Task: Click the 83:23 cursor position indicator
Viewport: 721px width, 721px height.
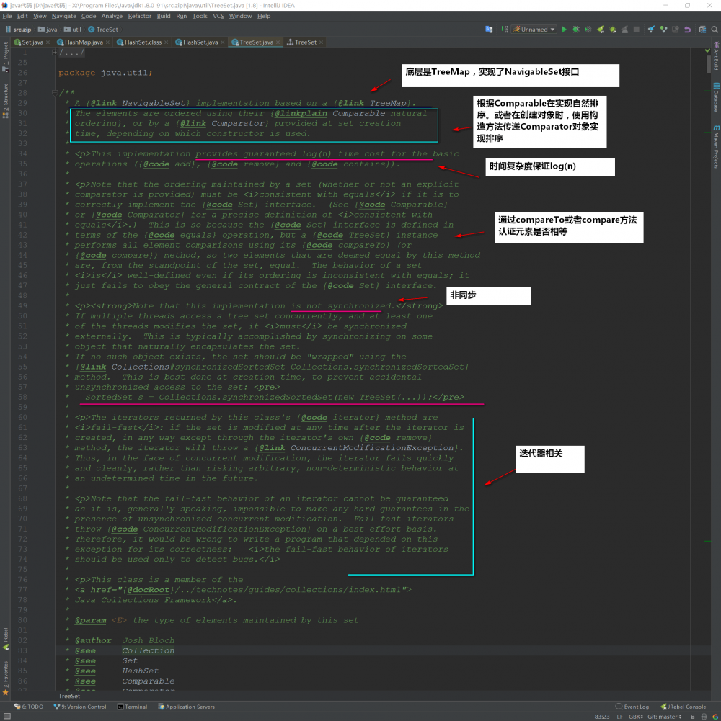Action: (x=602, y=717)
